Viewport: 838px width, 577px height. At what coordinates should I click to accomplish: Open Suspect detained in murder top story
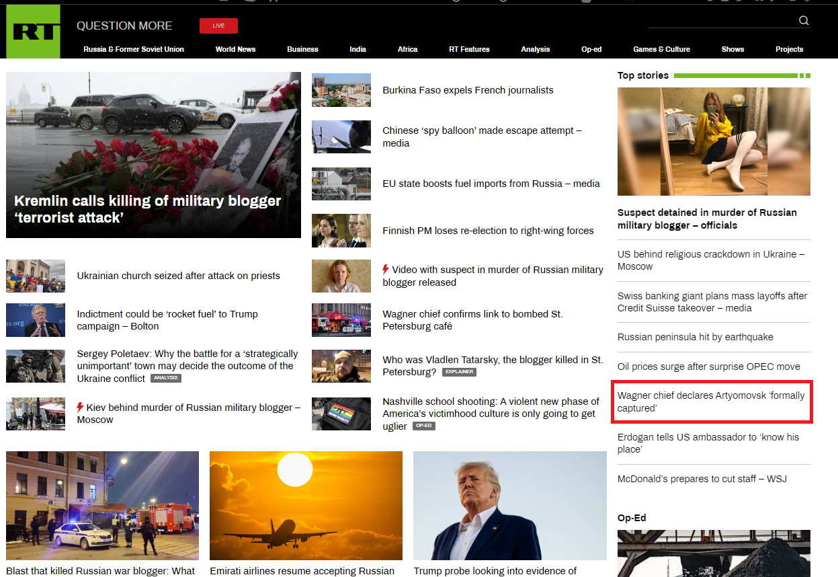[x=707, y=219]
